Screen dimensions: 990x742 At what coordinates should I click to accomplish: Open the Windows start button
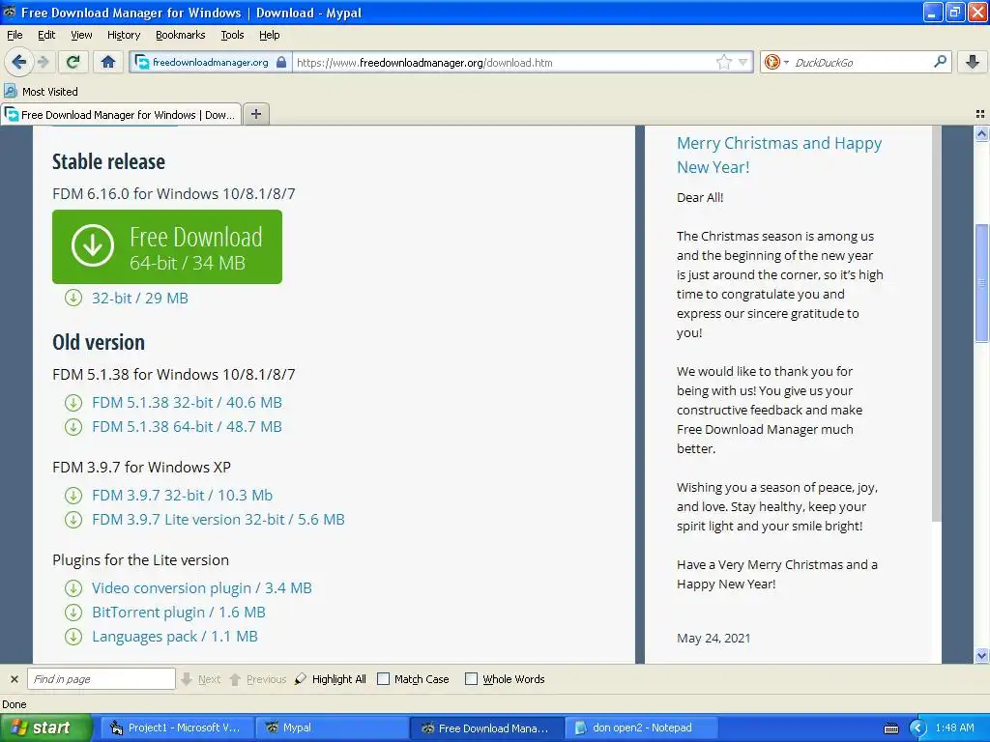point(45,728)
